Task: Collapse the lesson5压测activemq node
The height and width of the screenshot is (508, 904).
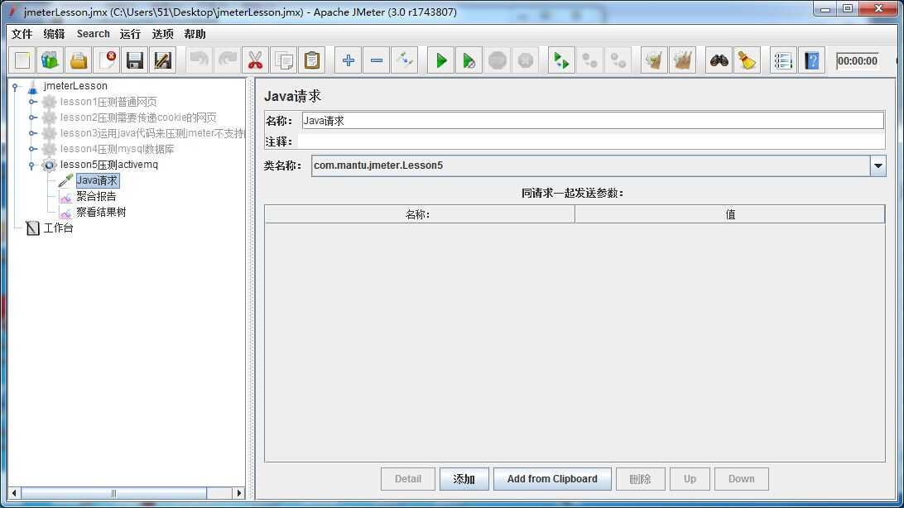Action: tap(32, 165)
